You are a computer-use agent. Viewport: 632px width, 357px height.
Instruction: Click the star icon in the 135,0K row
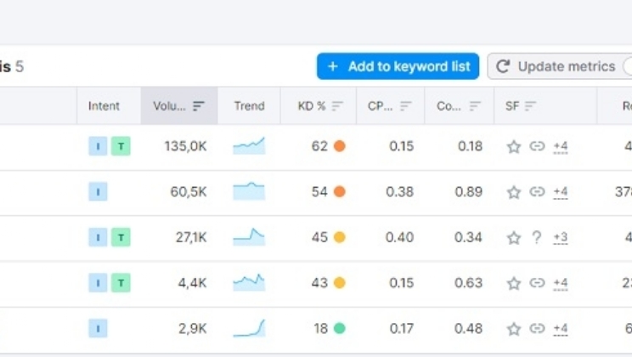point(513,146)
